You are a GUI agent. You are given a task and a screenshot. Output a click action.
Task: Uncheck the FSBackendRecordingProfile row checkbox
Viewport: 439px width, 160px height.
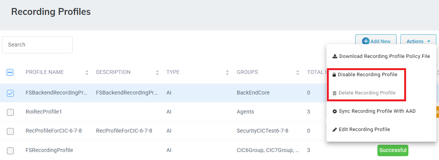tap(10, 93)
